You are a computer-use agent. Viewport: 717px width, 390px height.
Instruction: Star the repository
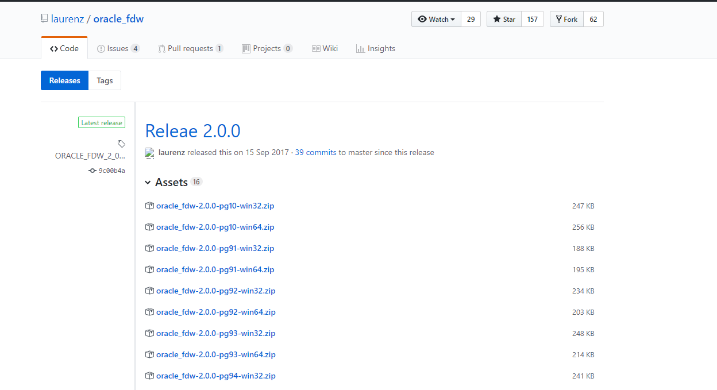pyautogui.click(x=504, y=19)
